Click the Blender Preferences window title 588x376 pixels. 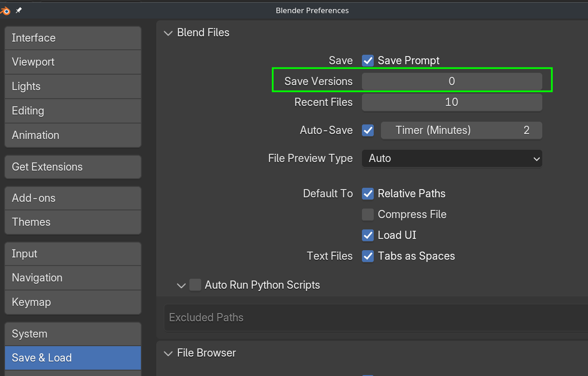[x=312, y=11]
